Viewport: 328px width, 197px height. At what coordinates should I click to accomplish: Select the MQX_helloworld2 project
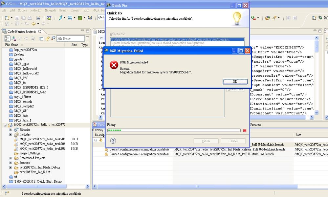pyautogui.click(x=26, y=73)
